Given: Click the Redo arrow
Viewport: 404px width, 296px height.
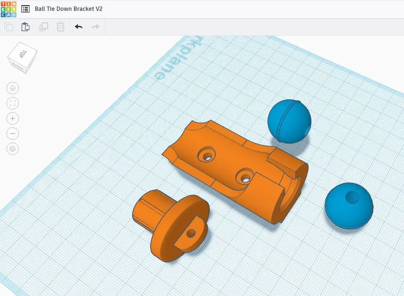Looking at the screenshot, I should click(95, 27).
